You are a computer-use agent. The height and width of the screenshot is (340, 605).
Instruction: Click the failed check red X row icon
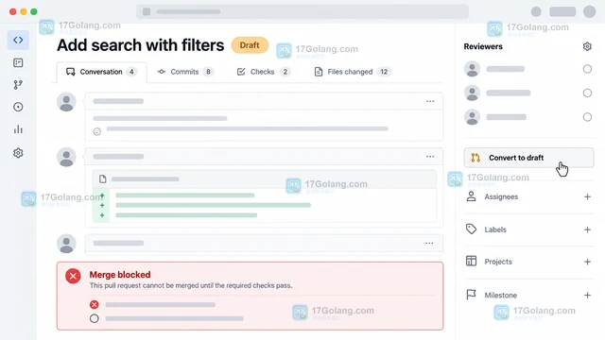click(95, 304)
